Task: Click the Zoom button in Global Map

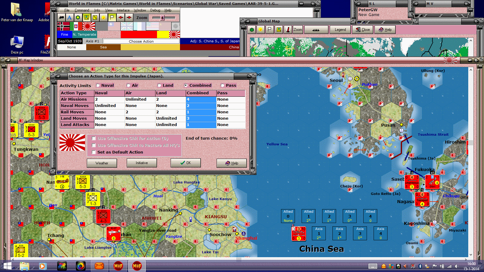Action: [x=298, y=30]
